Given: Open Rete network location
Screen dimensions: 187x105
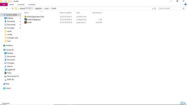Looking at the screenshot, I should coord(8,84).
